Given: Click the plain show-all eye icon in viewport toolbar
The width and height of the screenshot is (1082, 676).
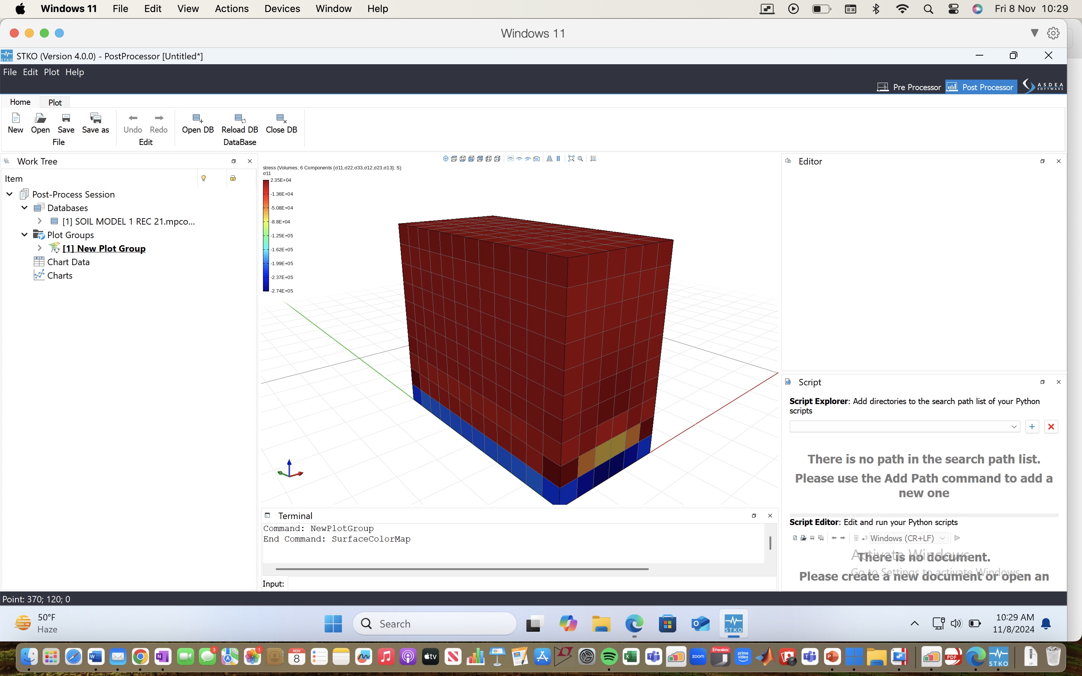Looking at the screenshot, I should [519, 159].
